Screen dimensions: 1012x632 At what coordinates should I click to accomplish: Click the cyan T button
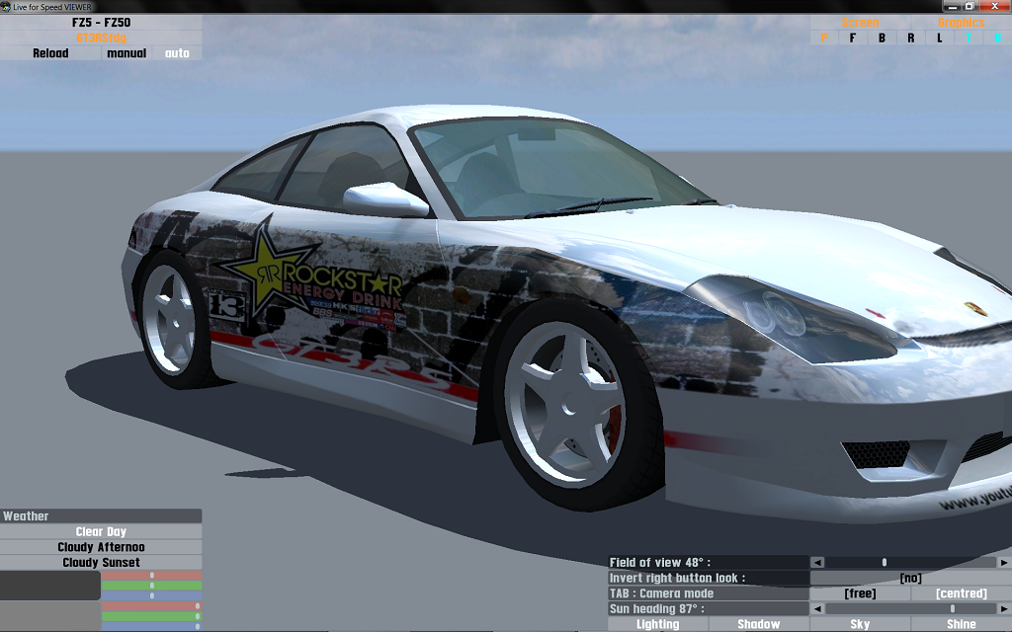(x=969, y=39)
